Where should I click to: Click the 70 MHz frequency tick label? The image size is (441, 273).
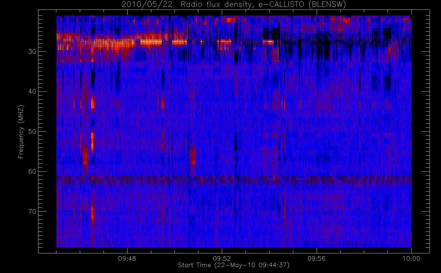32,212
